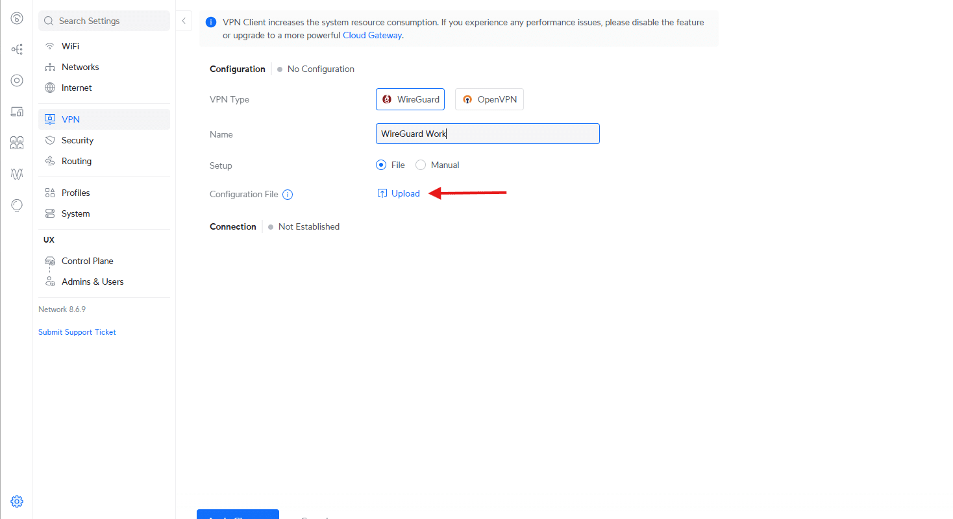Choose OpenVPN as VPN type
The image size is (953, 519).
tap(489, 99)
